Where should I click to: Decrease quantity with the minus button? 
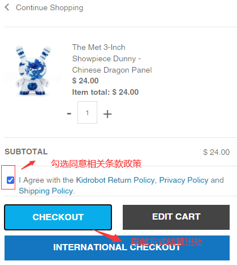(69, 113)
